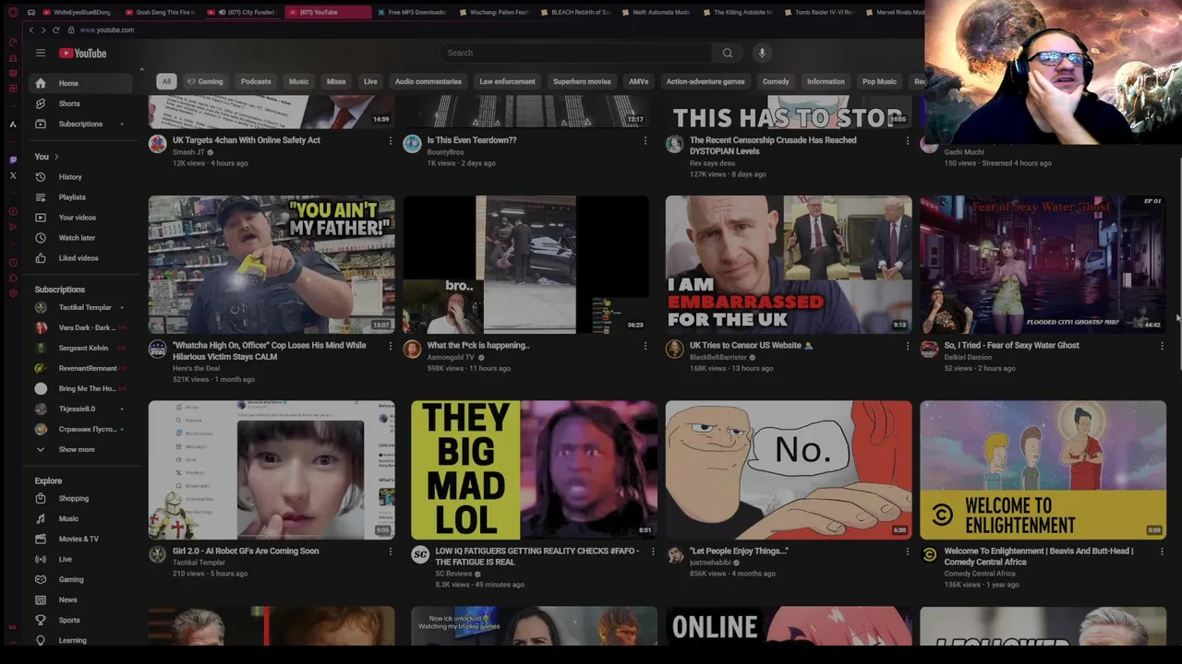This screenshot has width=1182, height=664.
Task: Select the Comedy filter chip
Action: click(x=776, y=81)
